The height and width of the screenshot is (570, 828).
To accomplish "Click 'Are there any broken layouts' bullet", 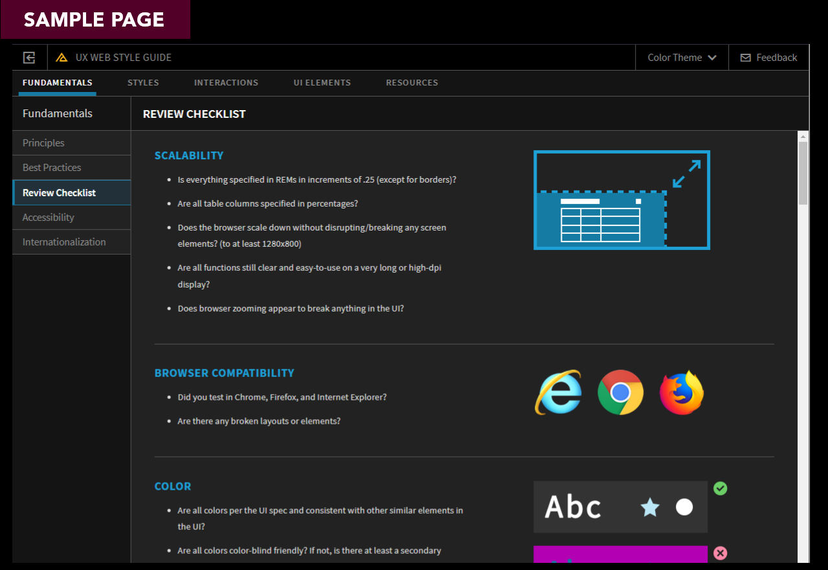I will coord(259,421).
